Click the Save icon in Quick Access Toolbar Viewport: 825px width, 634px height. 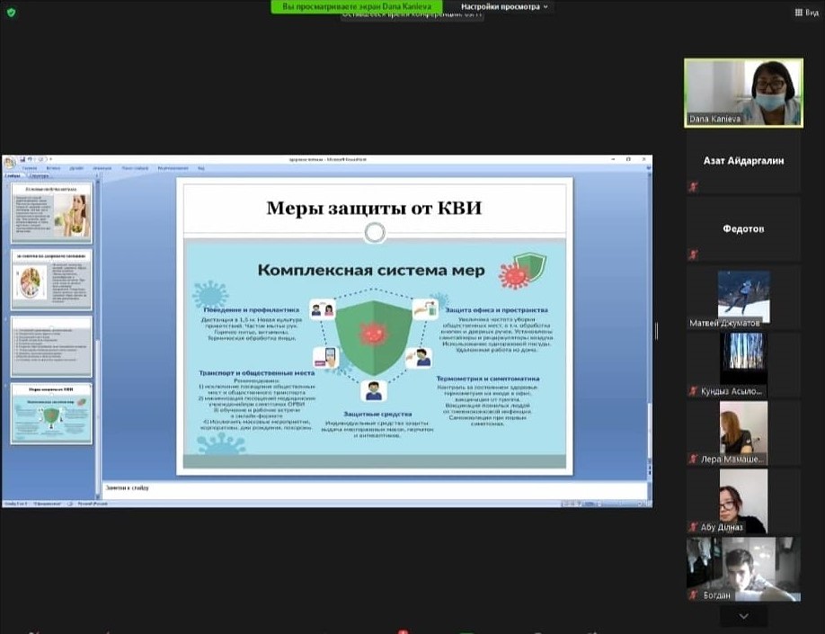22,159
